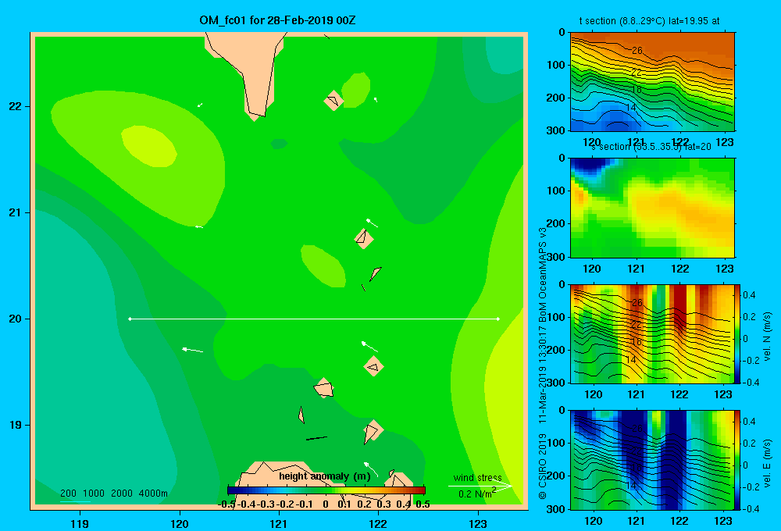
Task: Open the eastward velocity section plot
Action: pos(652,460)
